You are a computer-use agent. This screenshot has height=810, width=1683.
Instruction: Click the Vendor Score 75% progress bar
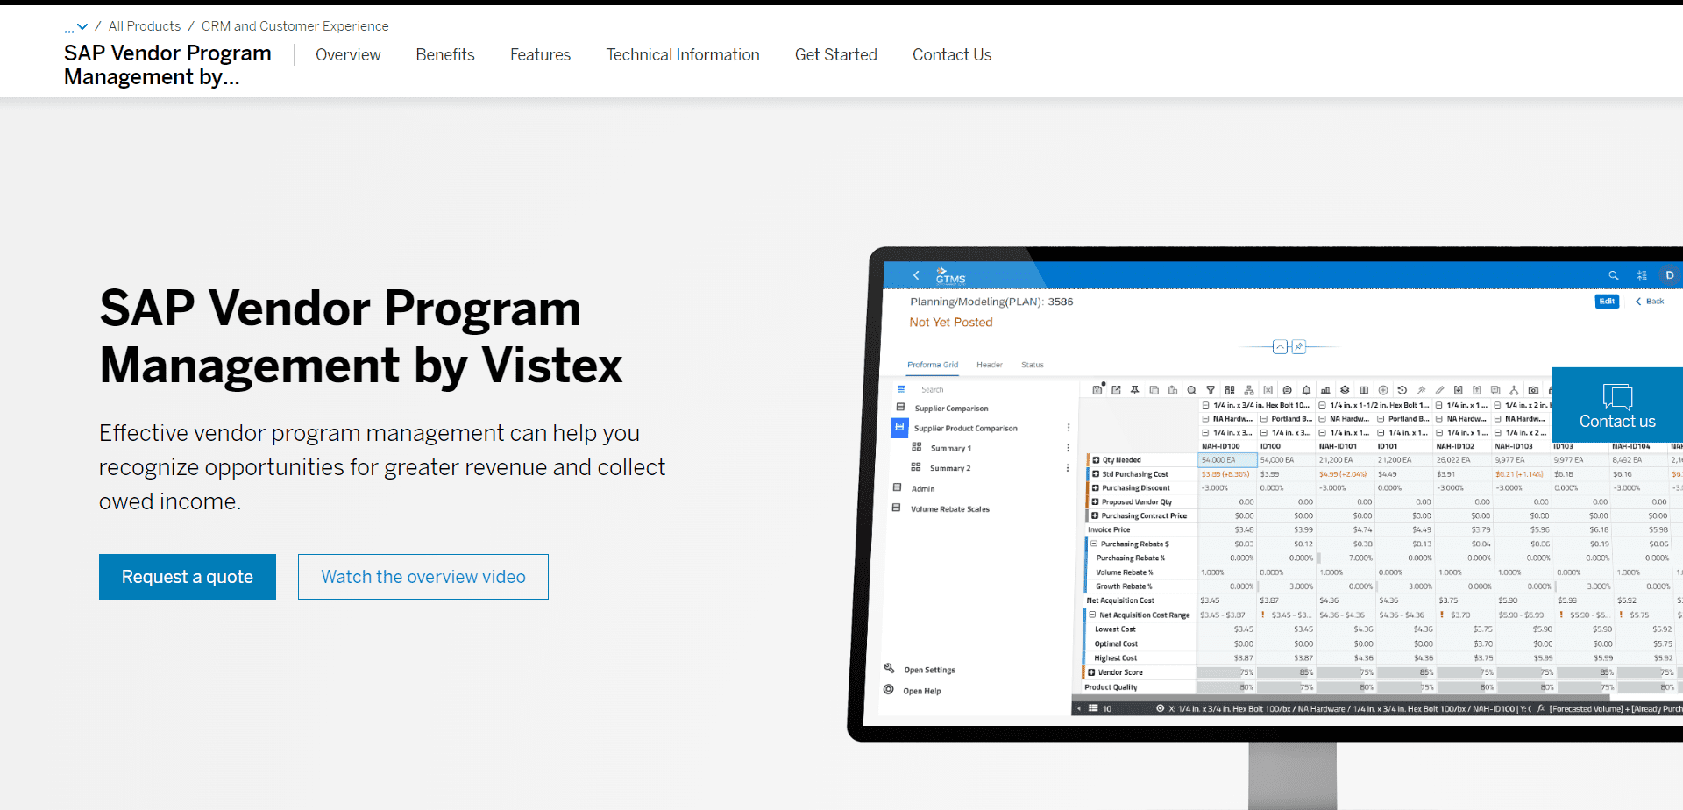point(1227,672)
